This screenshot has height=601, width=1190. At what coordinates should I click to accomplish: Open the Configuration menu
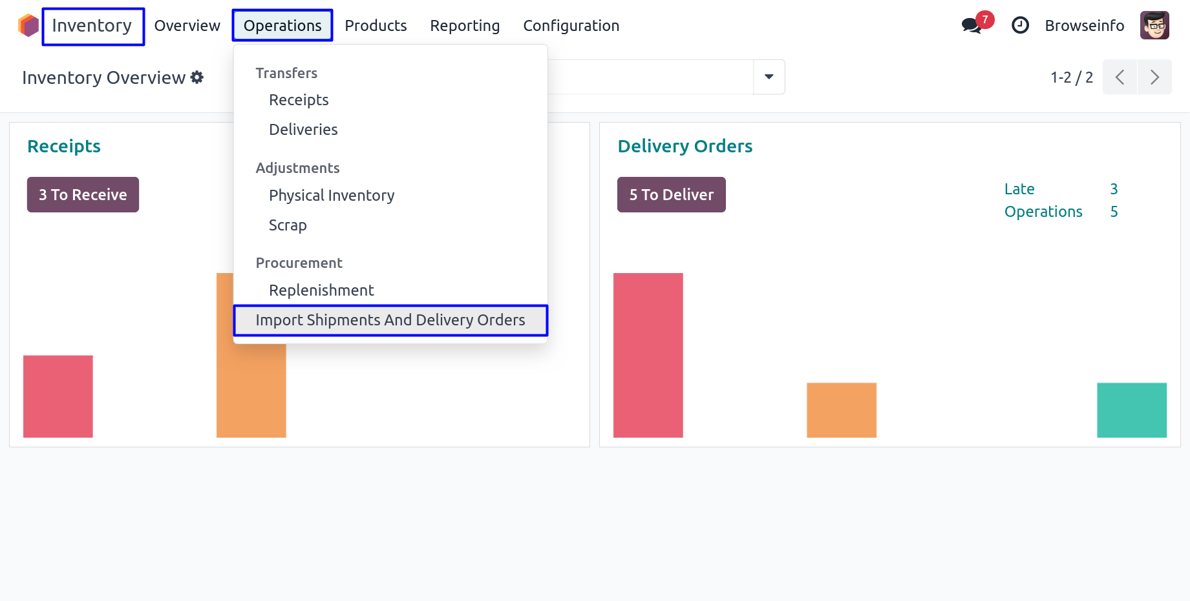[571, 26]
